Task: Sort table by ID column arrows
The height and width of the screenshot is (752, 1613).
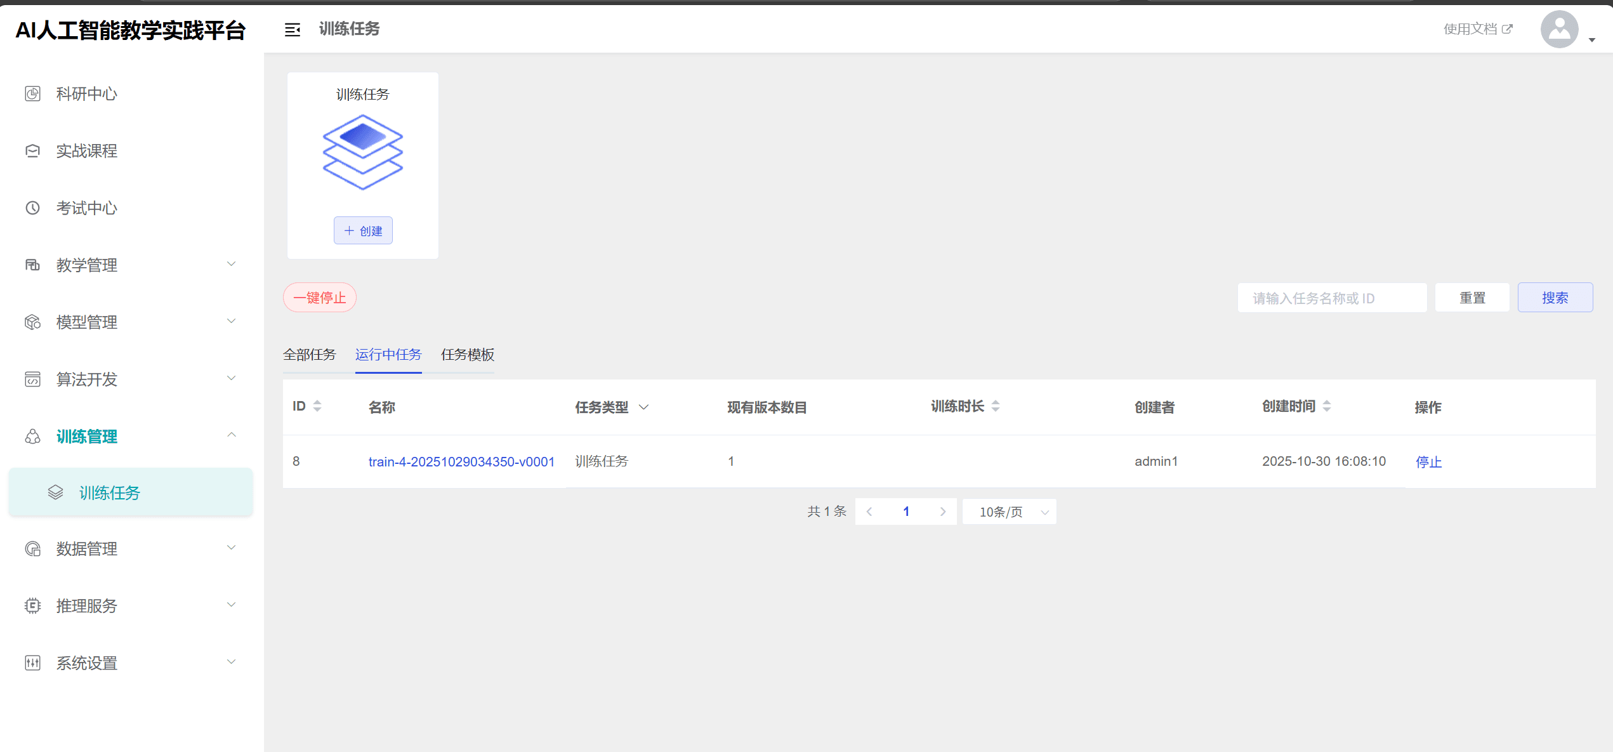Action: click(x=317, y=406)
